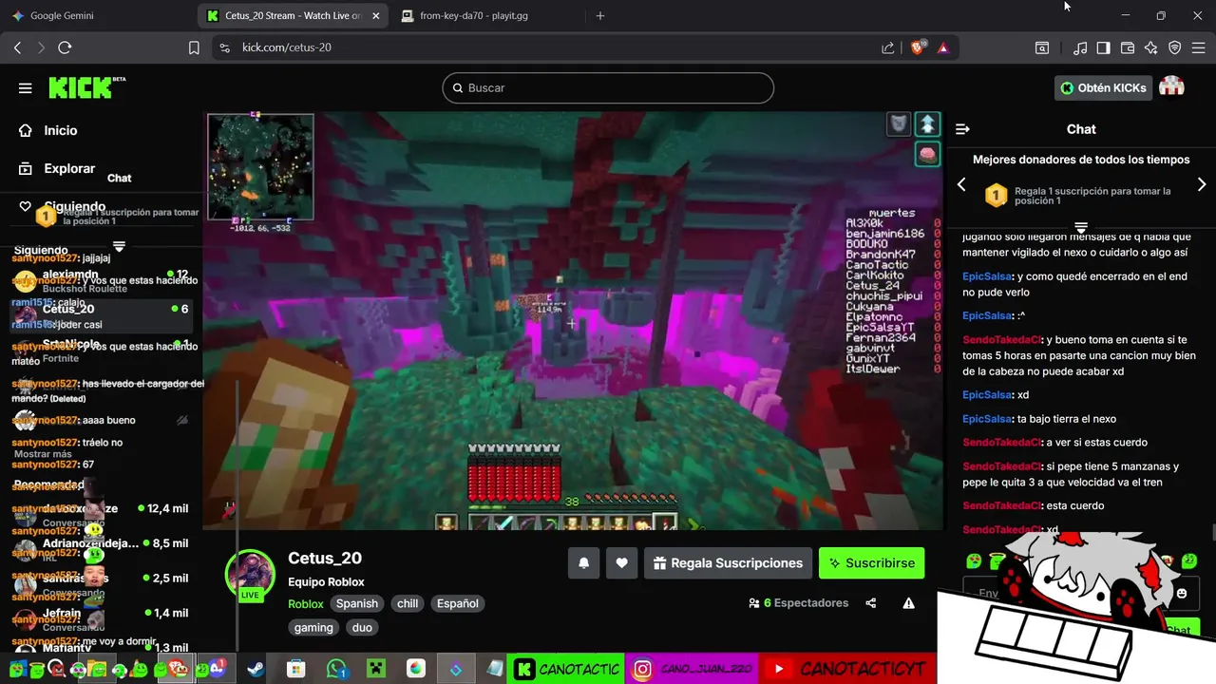Open the browser main menu
Screen dimensions: 1216x684
(x=1200, y=47)
